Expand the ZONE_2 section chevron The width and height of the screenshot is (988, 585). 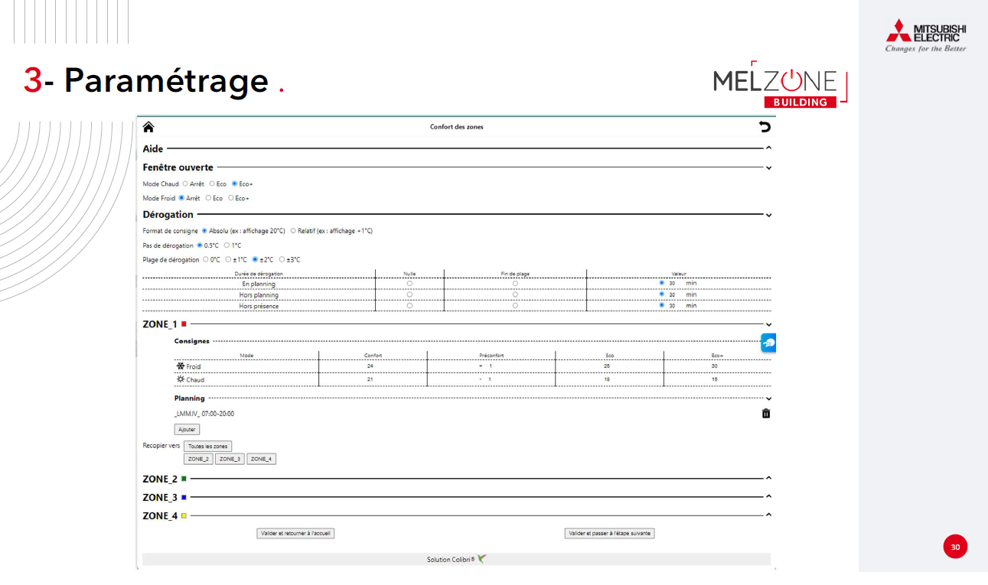(x=768, y=479)
